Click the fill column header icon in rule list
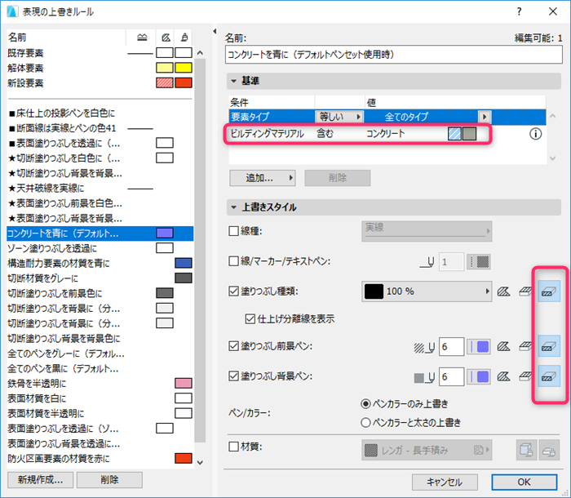Screen dimensions: 571x498 166,38
